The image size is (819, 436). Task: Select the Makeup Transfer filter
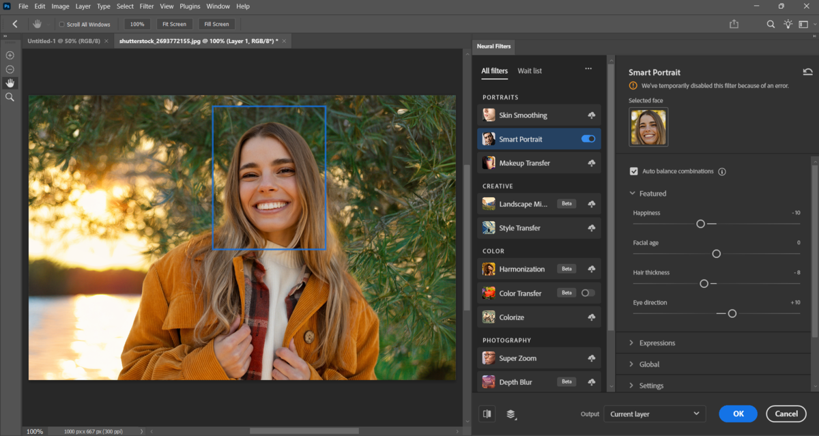[539, 163]
